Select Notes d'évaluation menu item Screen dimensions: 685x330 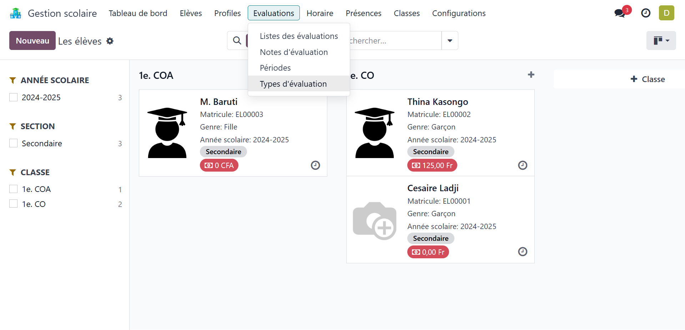pos(299,52)
